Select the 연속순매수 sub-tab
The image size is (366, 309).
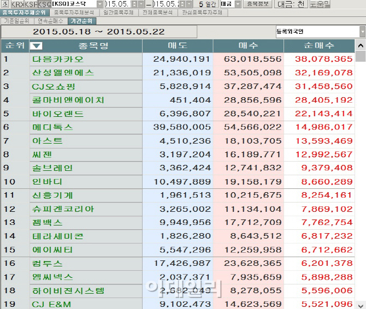pyautogui.click(x=51, y=21)
